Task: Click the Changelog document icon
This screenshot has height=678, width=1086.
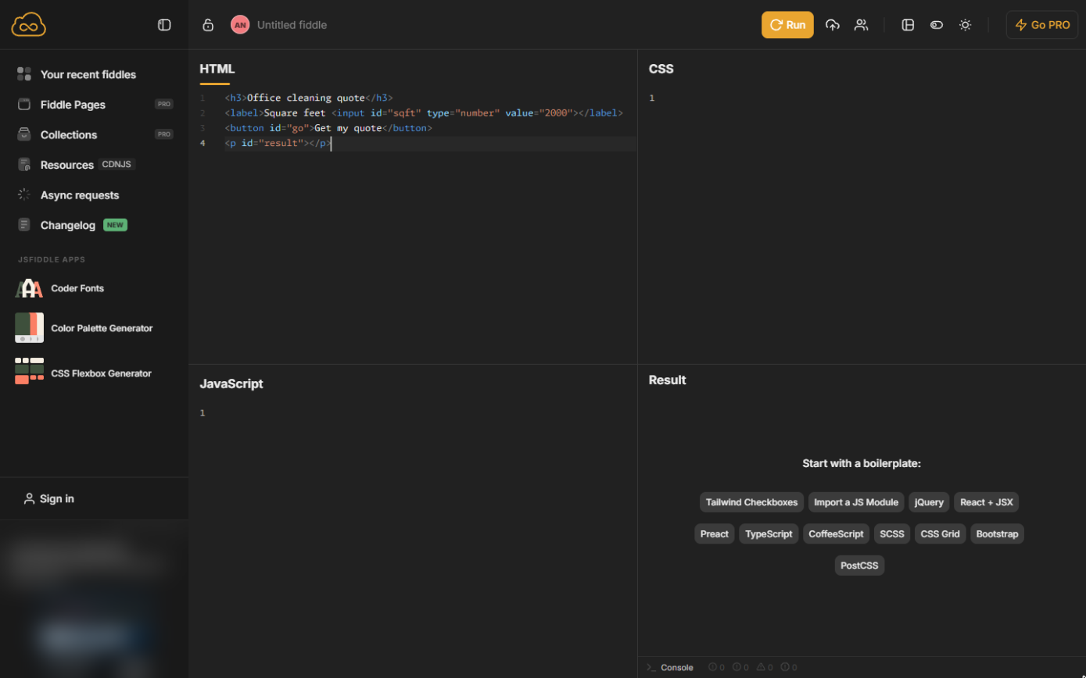Action: point(24,225)
